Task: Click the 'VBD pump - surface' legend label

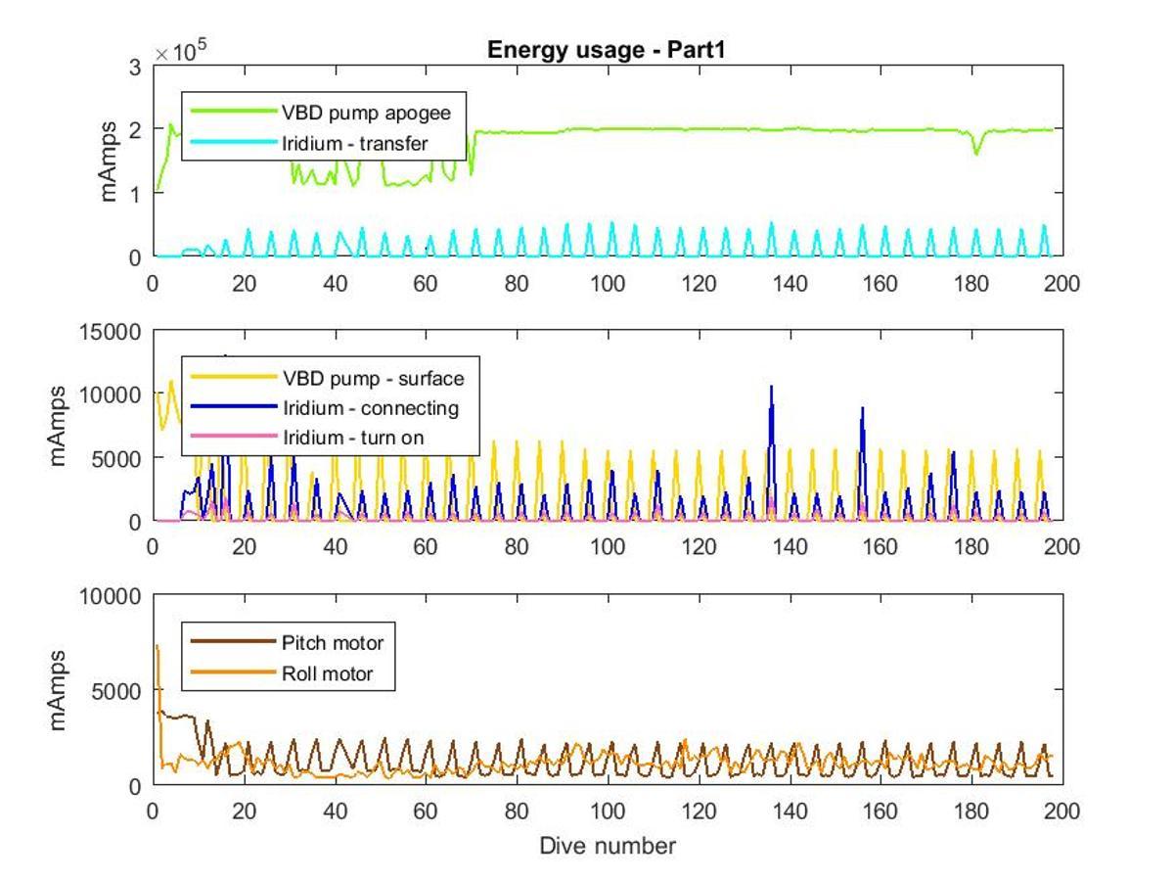Action: point(373,378)
